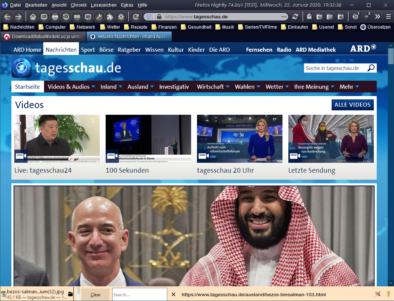The height and width of the screenshot is (301, 394).
Task: Reload page with circular arrow left of URL bar
Action: coord(136,16)
